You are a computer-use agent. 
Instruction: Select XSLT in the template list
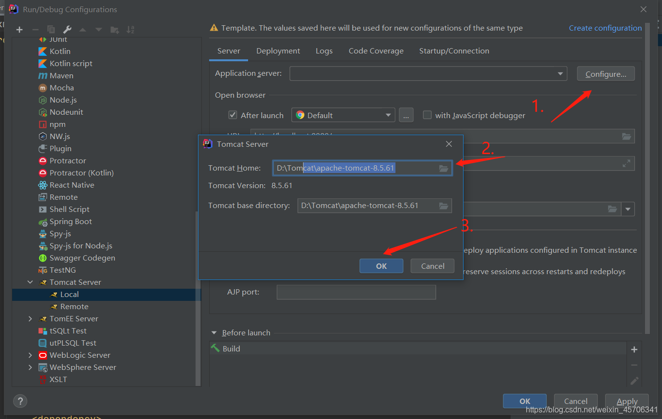[x=58, y=379]
